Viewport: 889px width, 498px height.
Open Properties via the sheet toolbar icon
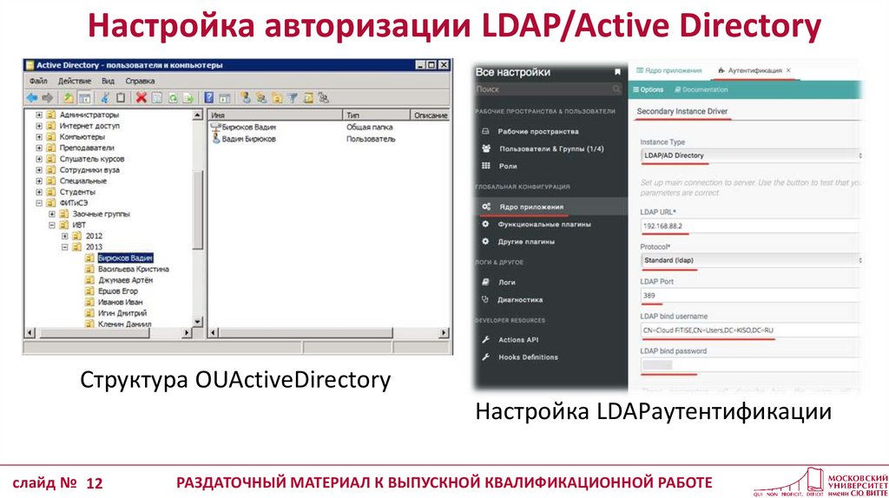157,98
